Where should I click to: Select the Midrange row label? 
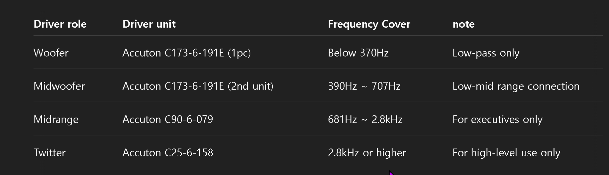(x=56, y=120)
